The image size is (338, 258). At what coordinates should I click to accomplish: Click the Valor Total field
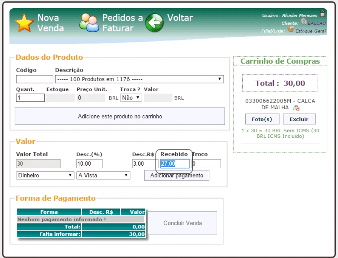[38, 164]
